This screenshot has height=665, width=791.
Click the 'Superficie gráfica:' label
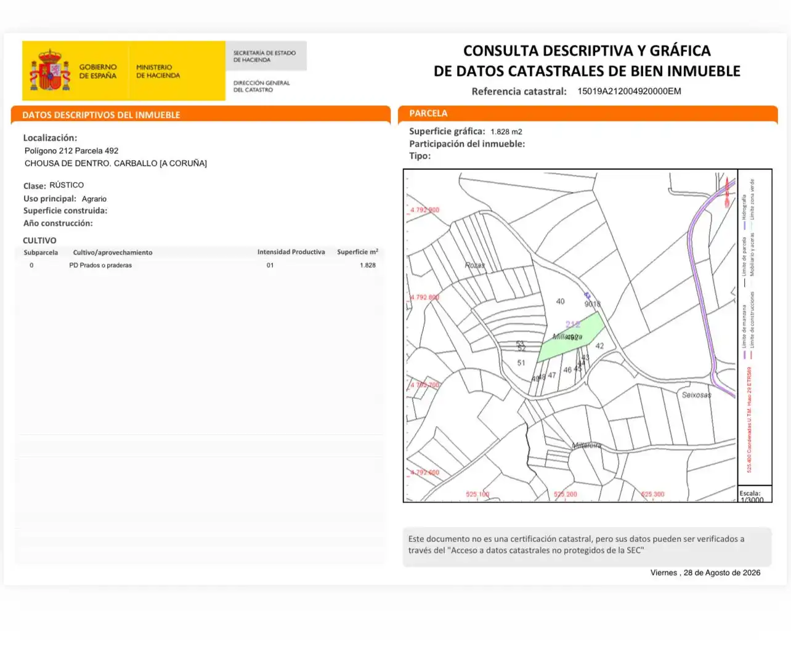(447, 131)
